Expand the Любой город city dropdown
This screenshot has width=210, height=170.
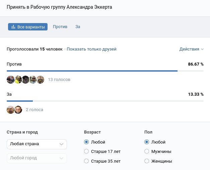pos(37,158)
